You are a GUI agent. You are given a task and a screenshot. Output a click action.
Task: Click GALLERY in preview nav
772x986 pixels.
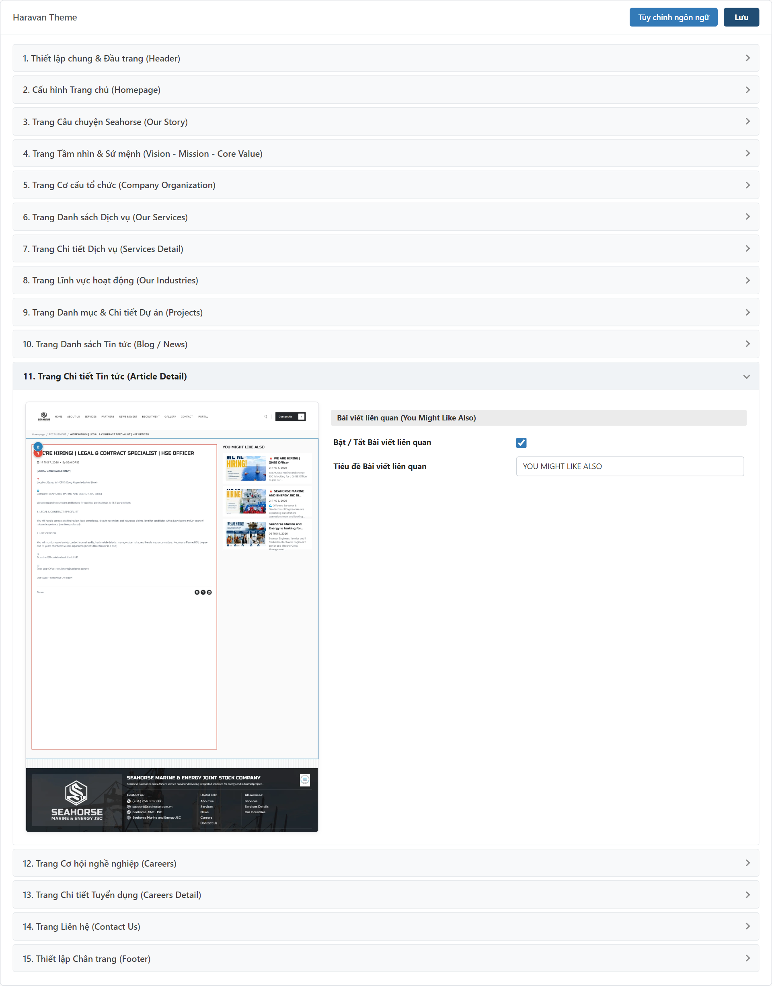(x=170, y=417)
